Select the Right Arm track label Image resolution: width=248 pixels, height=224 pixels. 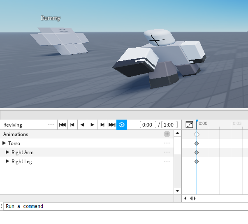click(23, 152)
